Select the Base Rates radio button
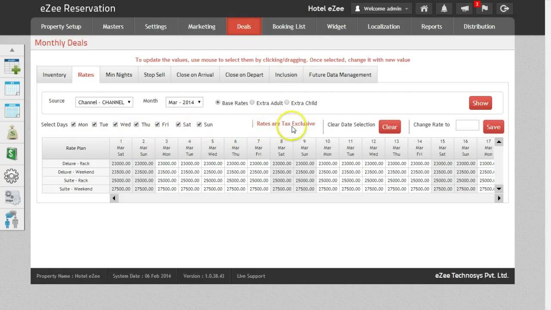551x310 pixels. [218, 102]
